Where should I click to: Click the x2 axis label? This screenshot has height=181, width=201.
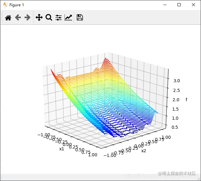(x=144, y=151)
